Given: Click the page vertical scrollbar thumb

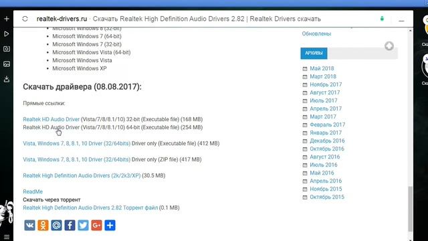Looking at the screenshot, I should click(x=410, y=209).
